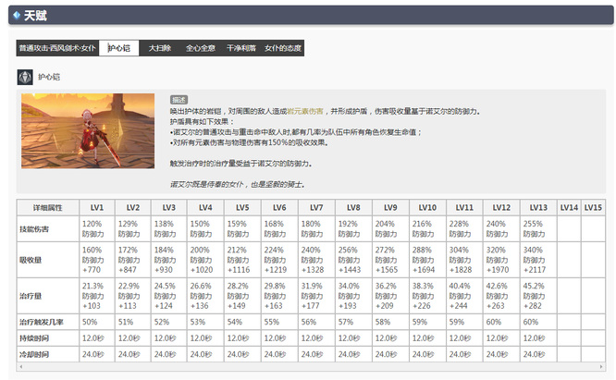Open the 全心全意 talent tab
This screenshot has height=380, width=616.
(x=201, y=48)
